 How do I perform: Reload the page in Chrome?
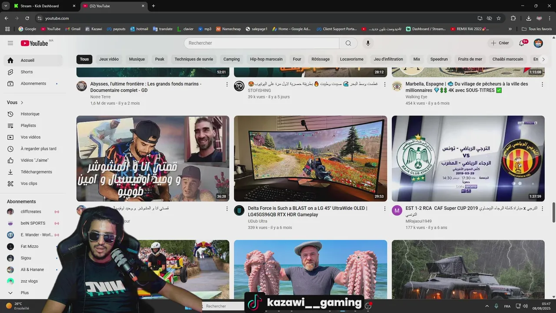pos(27,18)
